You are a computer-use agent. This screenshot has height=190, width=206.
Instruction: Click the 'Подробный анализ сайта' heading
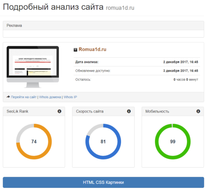point(53,7)
